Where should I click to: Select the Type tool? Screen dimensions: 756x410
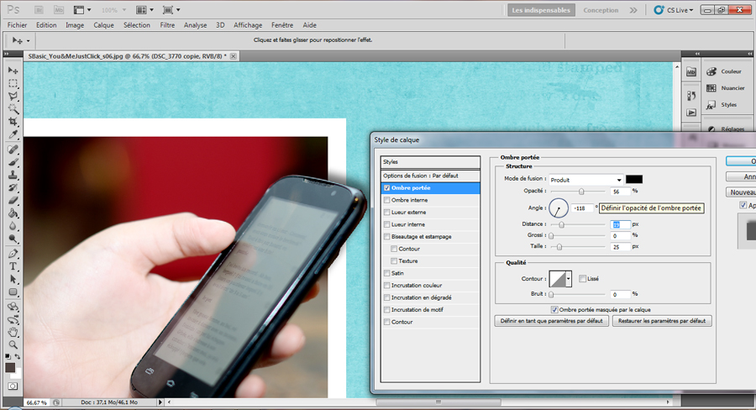(x=13, y=266)
